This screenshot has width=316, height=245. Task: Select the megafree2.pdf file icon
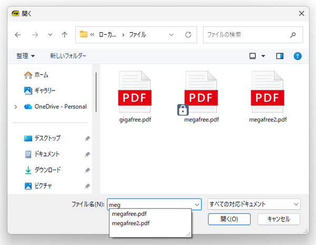click(x=268, y=92)
